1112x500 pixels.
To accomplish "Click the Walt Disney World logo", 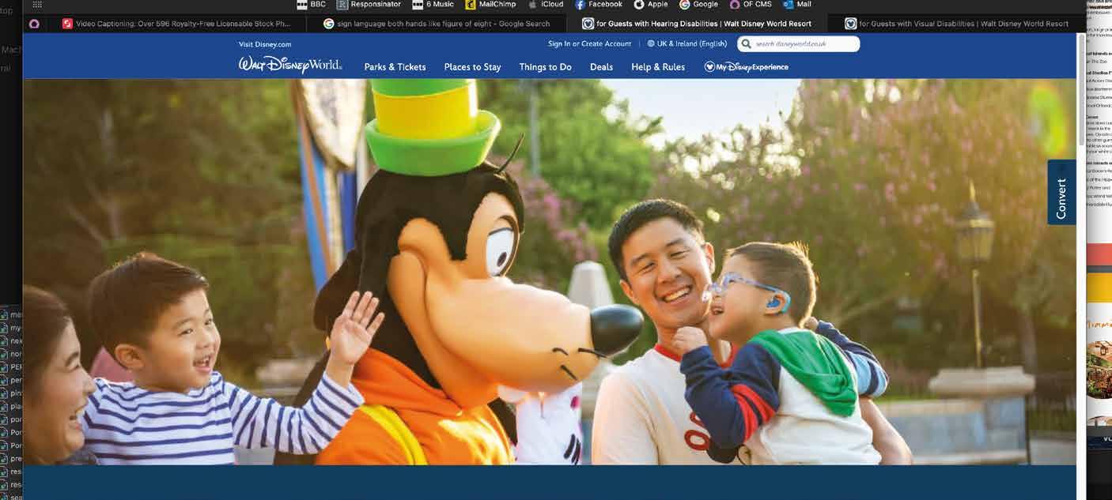I will tap(290, 65).
